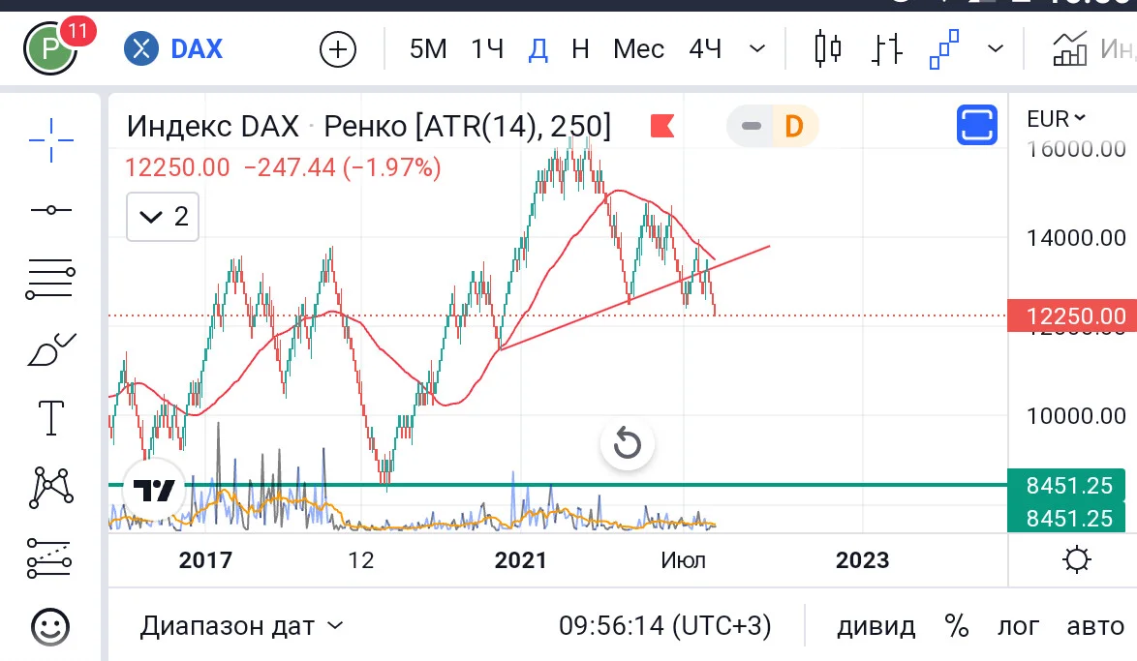This screenshot has height=661, width=1137.
Task: Enter fullscreen with the blue frame button
Action: pyautogui.click(x=977, y=126)
